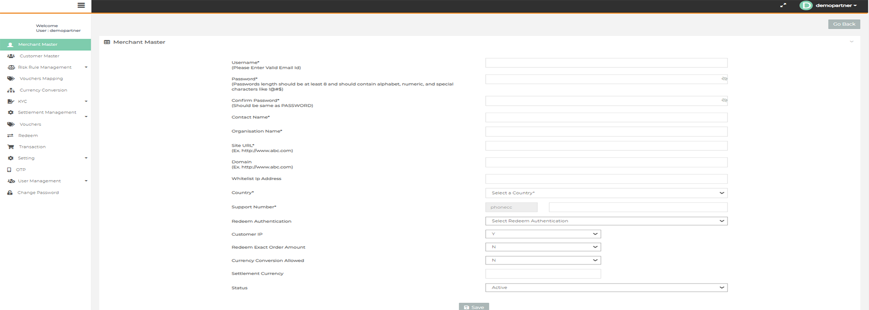
Task: Click the Username input field
Action: 606,63
